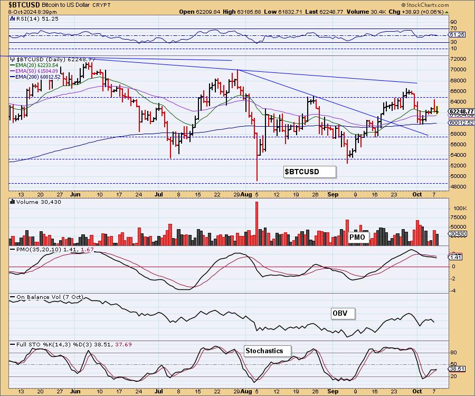
Task: Click the candlestick icon beside $BTCUSD (Daily)
Action: [13, 59]
